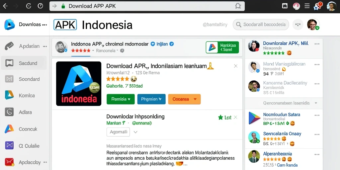Open the dots menu beside Apclacloy

[x=45, y=162]
